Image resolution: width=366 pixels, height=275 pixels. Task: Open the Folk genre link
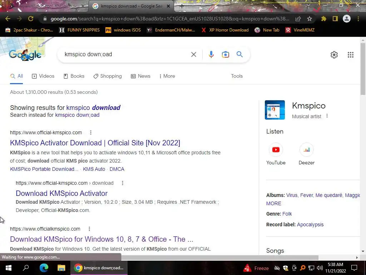[x=287, y=214]
